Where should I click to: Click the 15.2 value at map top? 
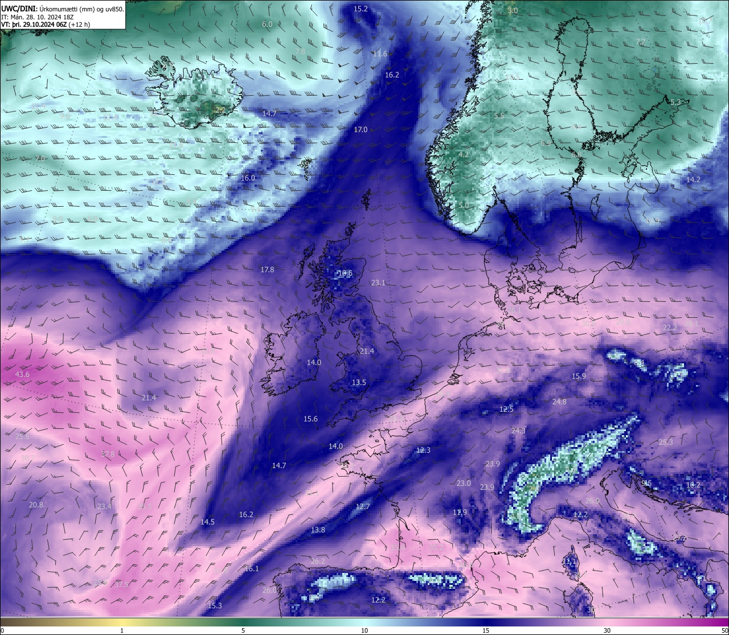click(361, 9)
